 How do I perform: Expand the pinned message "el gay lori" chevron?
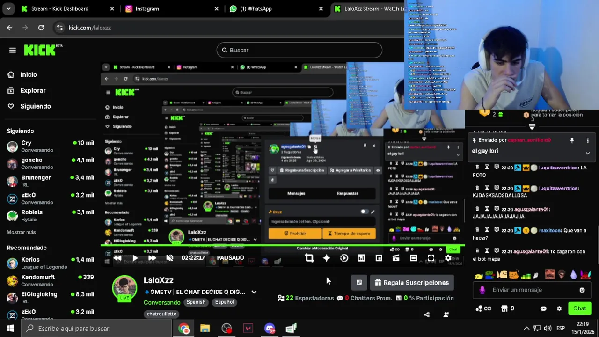[x=588, y=153]
